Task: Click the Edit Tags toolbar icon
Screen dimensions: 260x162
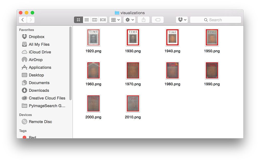Action: 158,20
